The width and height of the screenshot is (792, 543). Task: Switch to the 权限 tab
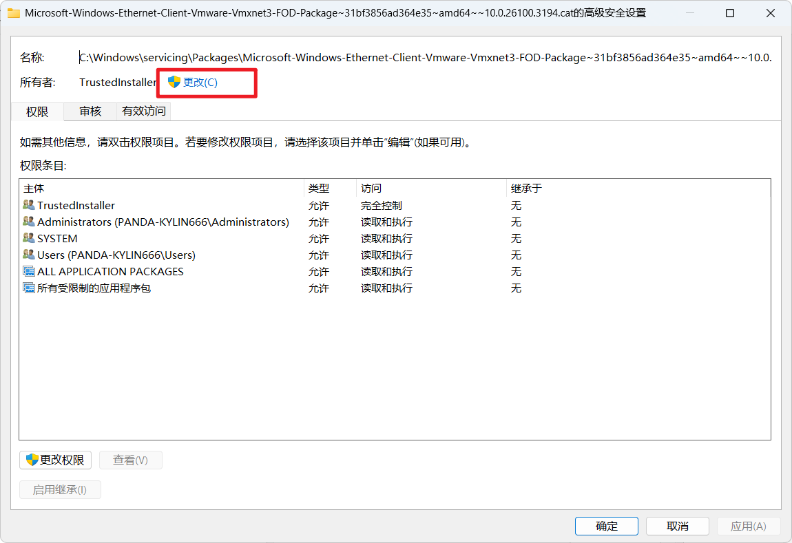pos(37,111)
